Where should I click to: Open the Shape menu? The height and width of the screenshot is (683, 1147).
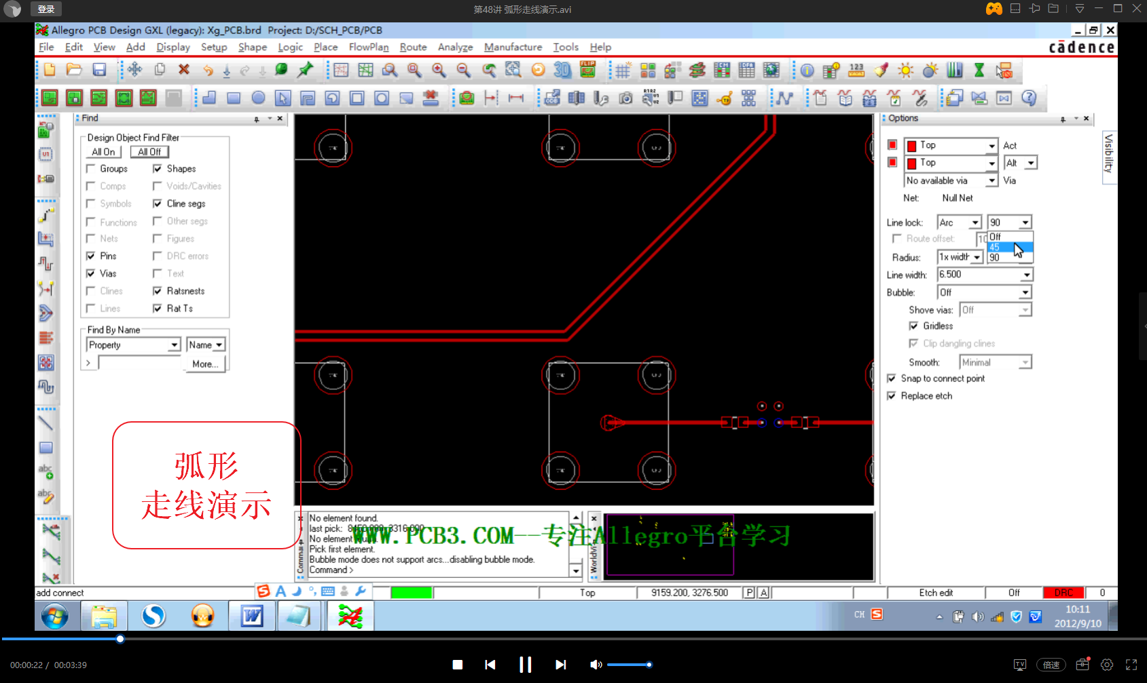[x=253, y=47]
